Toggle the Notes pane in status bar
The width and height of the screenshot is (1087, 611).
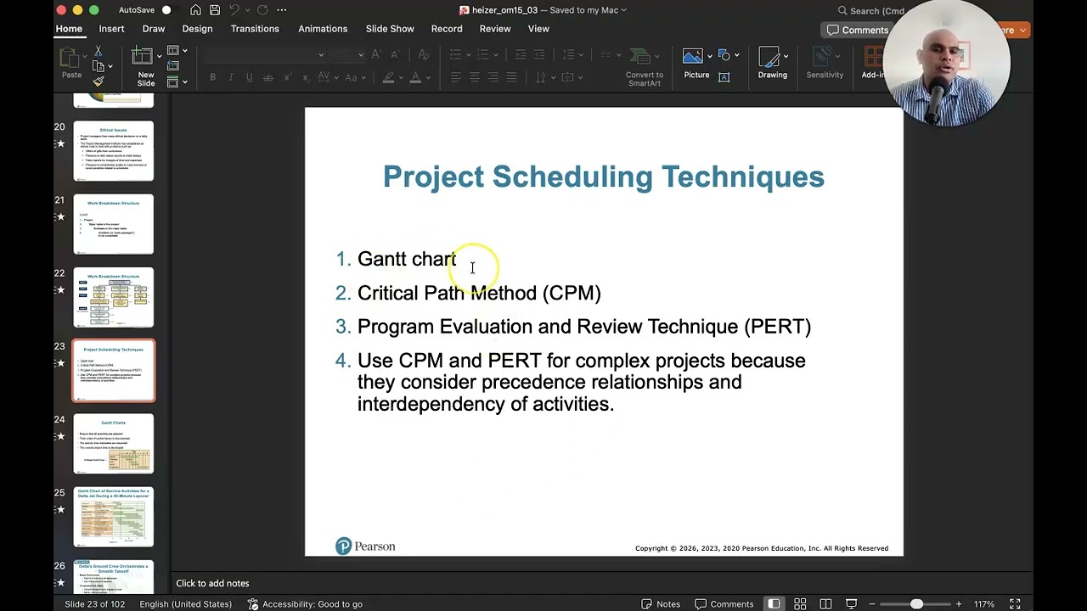[661, 604]
